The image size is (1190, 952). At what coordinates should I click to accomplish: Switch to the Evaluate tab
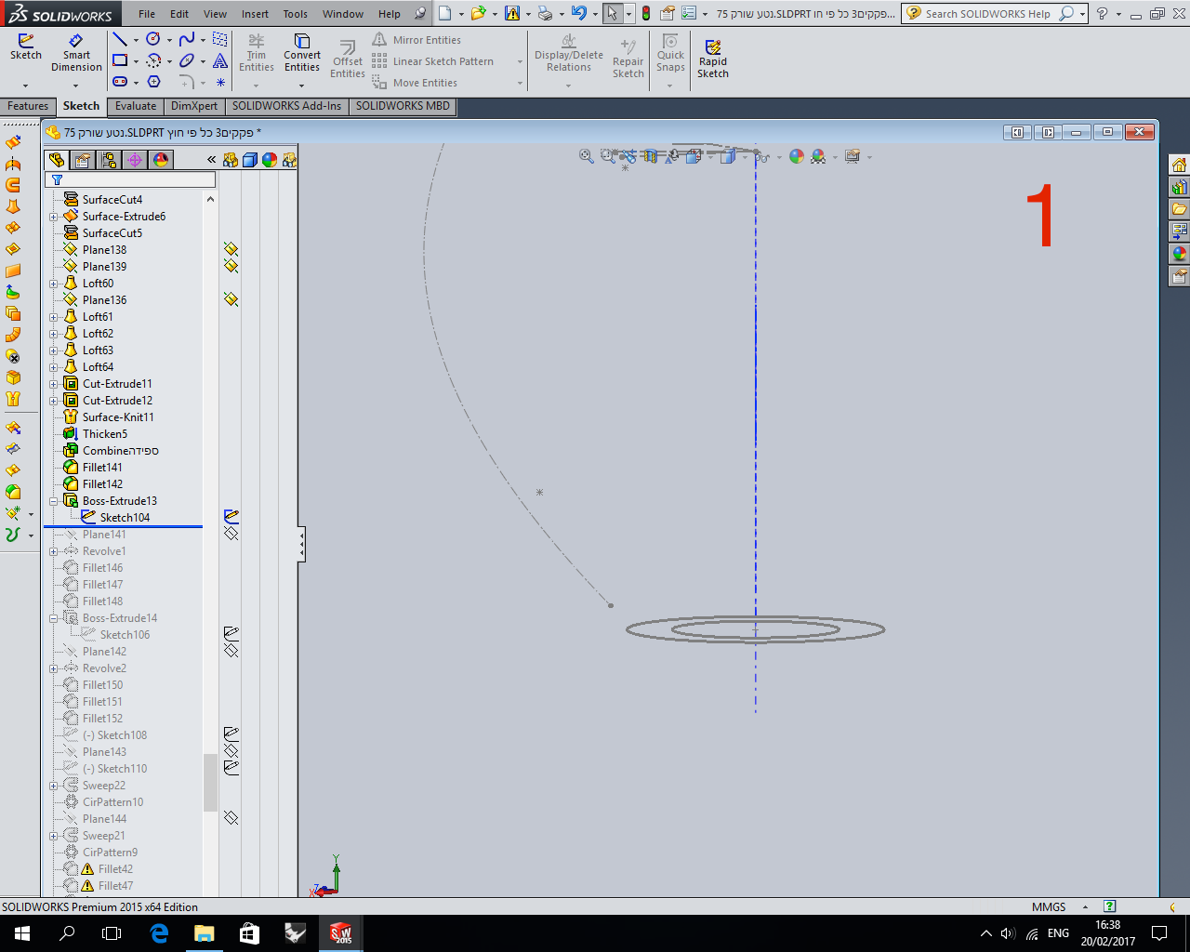point(136,106)
